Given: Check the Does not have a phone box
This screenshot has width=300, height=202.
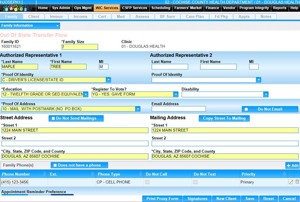Looking at the screenshot, I should pos(55,165).
